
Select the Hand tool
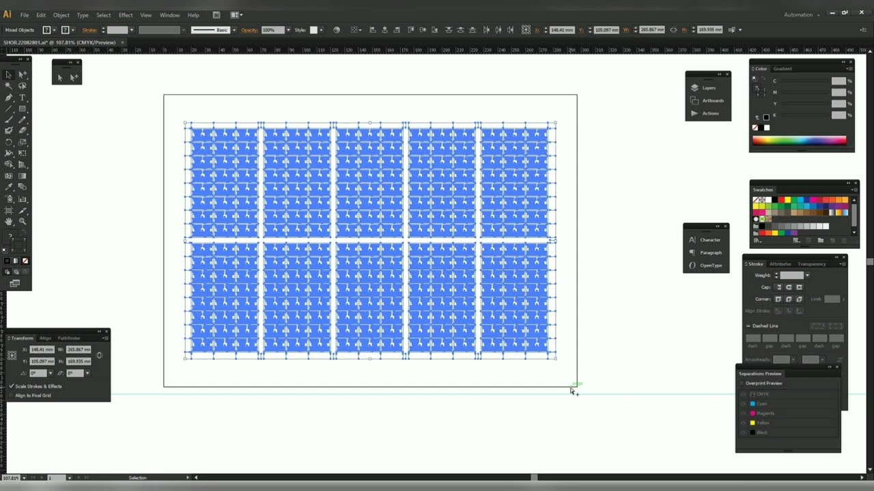click(x=8, y=222)
